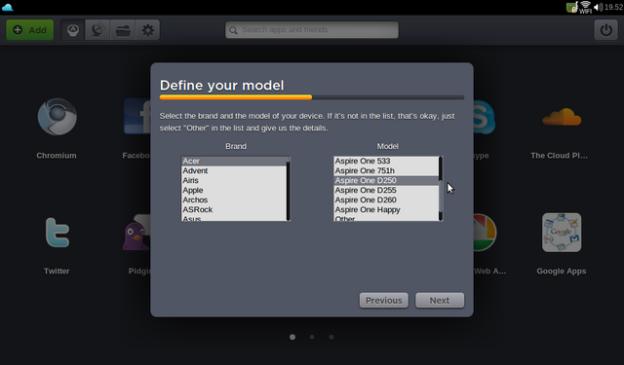Click the Search apps and friends field
The width and height of the screenshot is (624, 365).
[x=312, y=30]
